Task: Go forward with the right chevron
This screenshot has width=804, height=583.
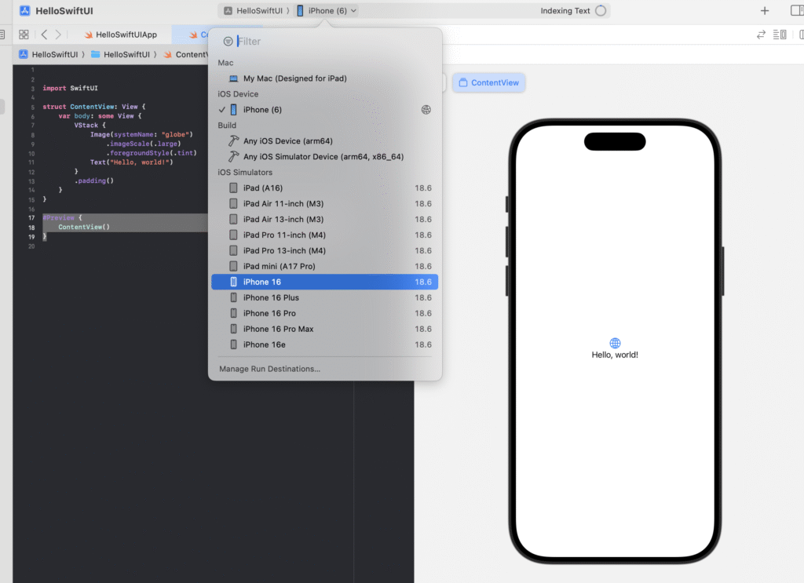Action: 58,35
